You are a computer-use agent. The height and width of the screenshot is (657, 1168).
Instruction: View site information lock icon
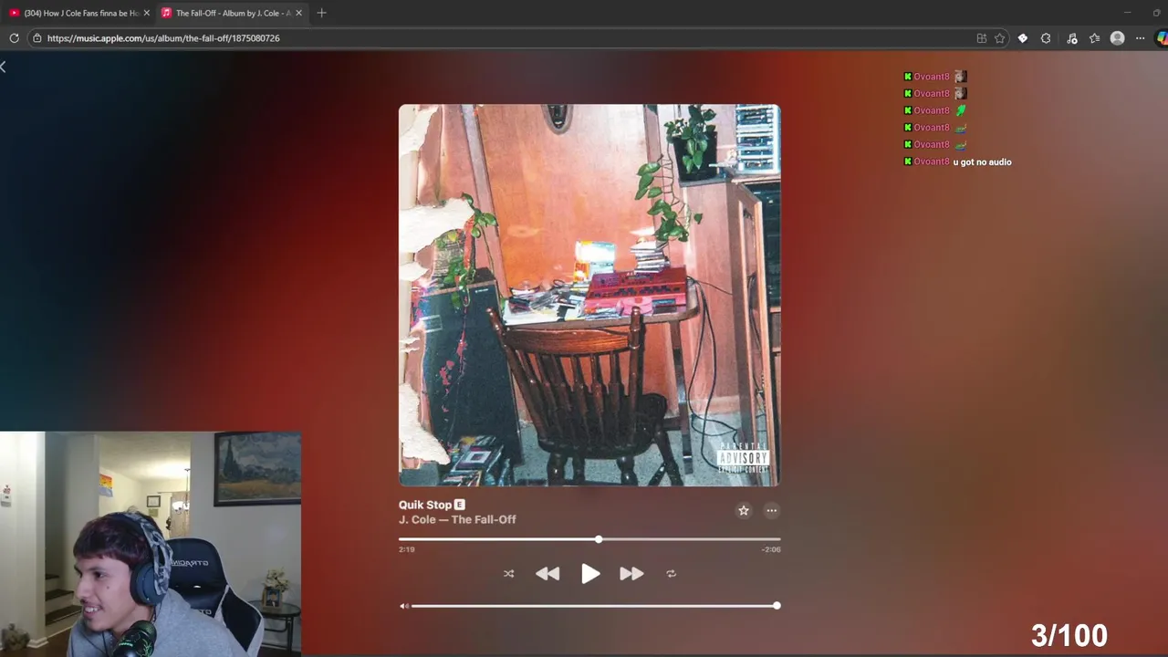[36, 38]
